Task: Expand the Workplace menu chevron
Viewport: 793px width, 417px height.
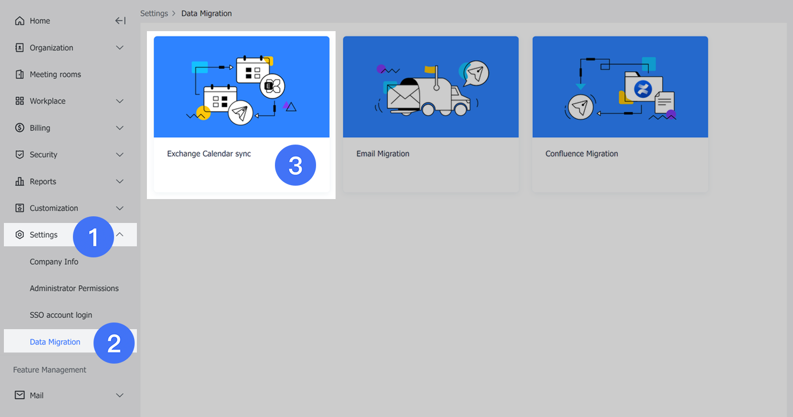Action: 120,101
